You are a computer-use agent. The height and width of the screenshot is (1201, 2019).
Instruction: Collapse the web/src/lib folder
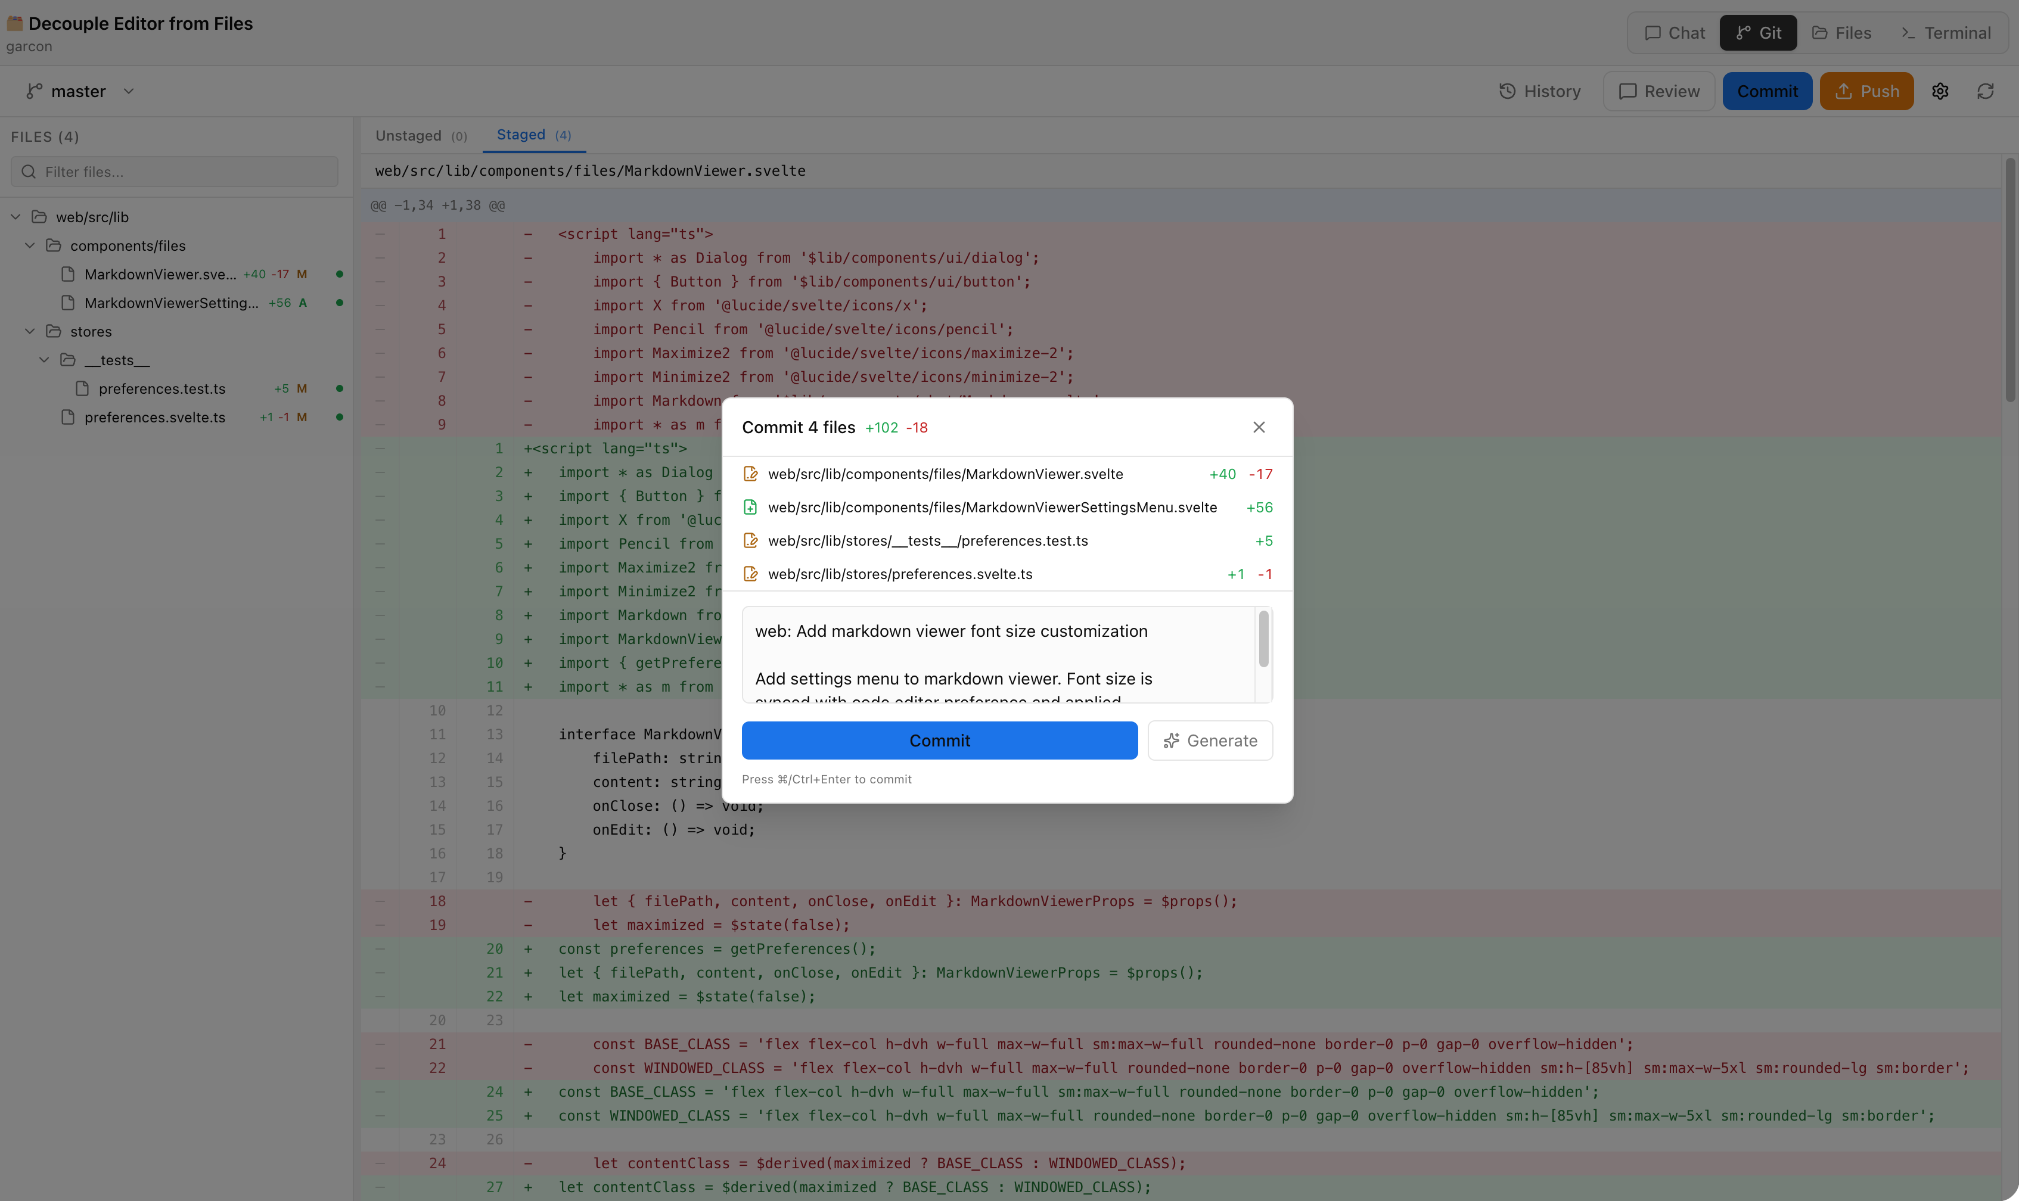(x=14, y=217)
